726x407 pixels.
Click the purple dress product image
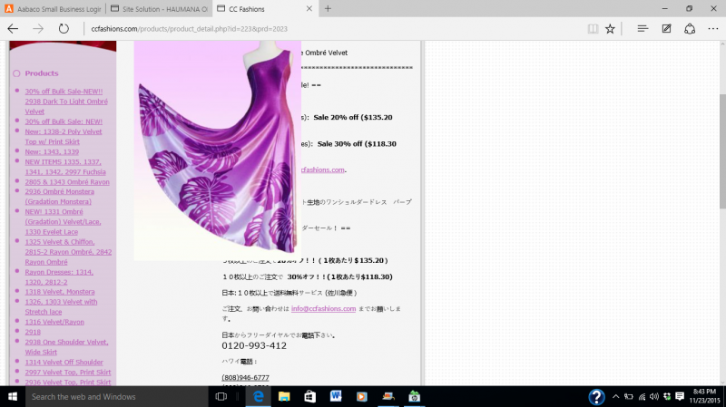tap(218, 150)
